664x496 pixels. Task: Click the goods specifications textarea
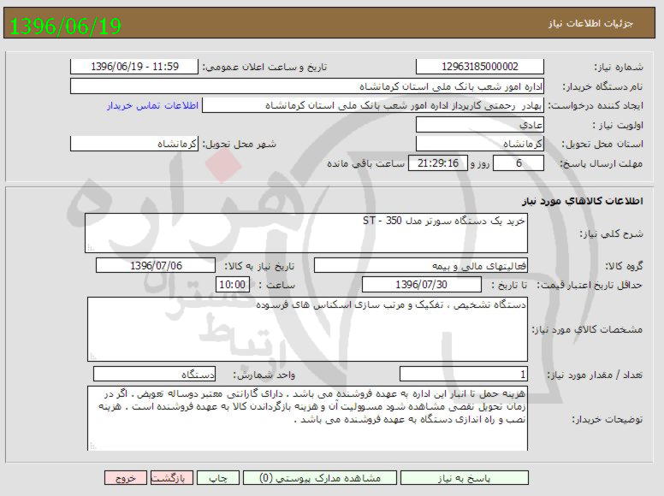click(307, 329)
